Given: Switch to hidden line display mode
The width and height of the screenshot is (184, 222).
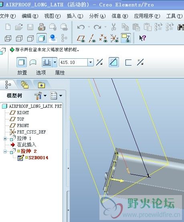Looking at the screenshot, I should click(19, 38).
